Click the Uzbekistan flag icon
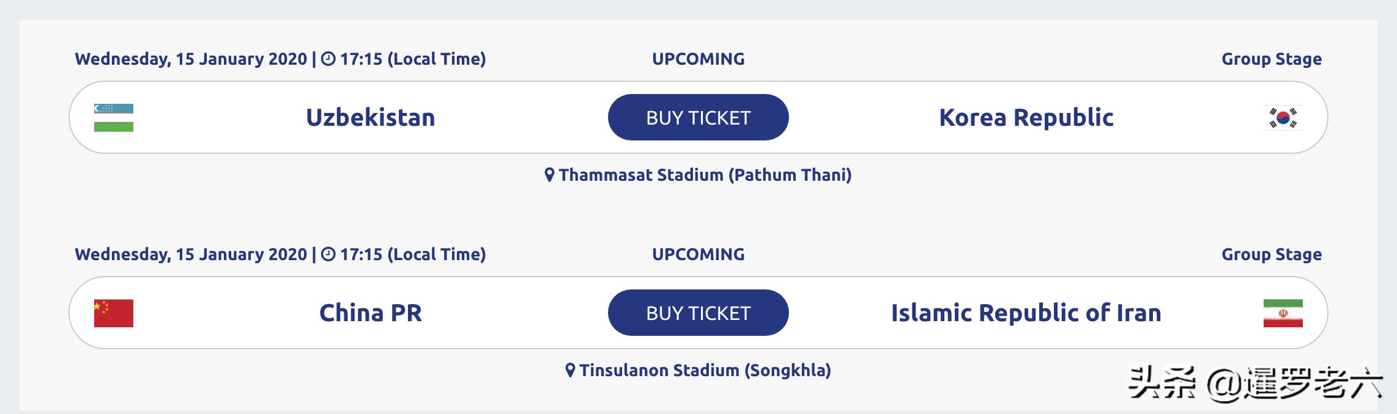This screenshot has width=1397, height=414. pyautogui.click(x=114, y=118)
